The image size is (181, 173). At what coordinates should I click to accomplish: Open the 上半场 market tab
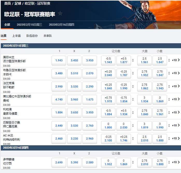click(x=16, y=36)
